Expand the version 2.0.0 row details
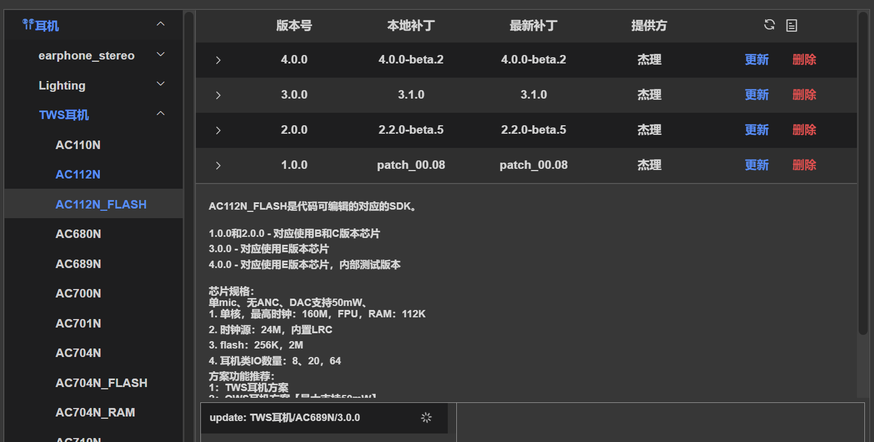This screenshot has height=442, width=874. tap(218, 130)
